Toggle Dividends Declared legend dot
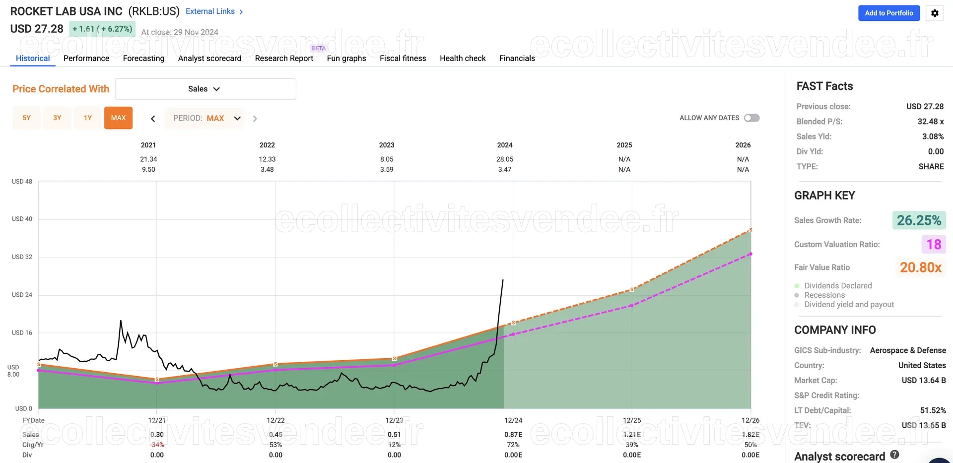The height and width of the screenshot is (463, 953). [x=797, y=286]
